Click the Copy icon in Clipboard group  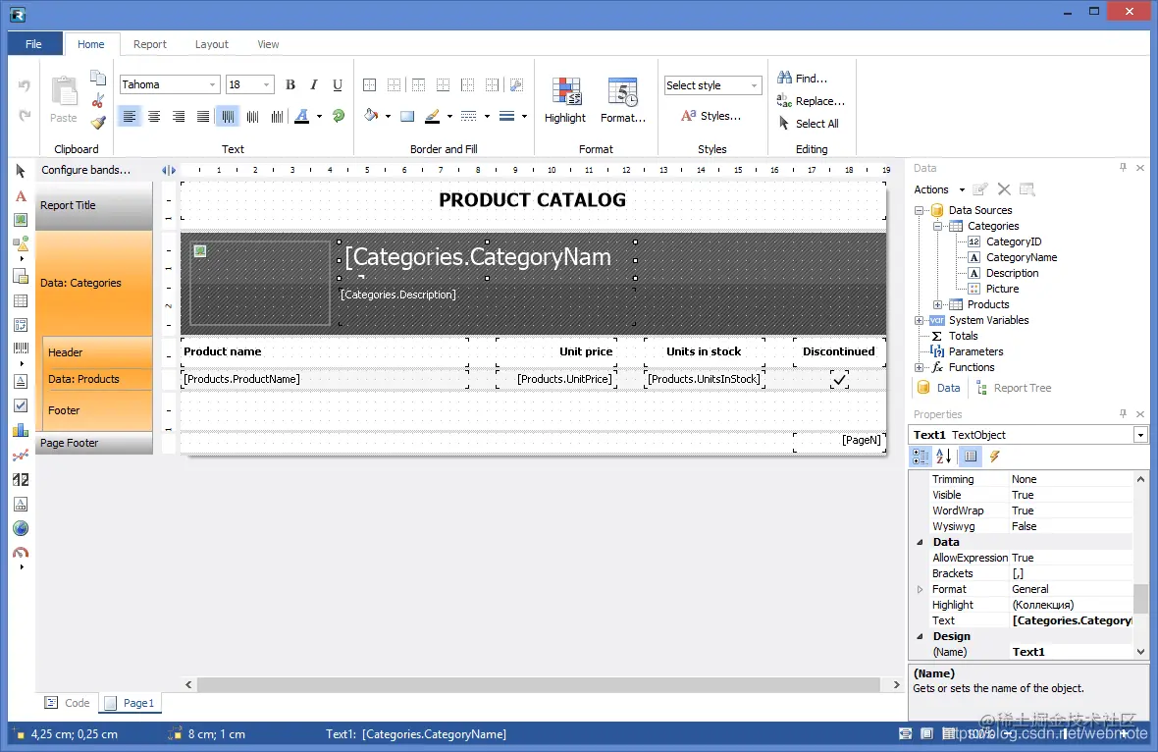(x=97, y=77)
